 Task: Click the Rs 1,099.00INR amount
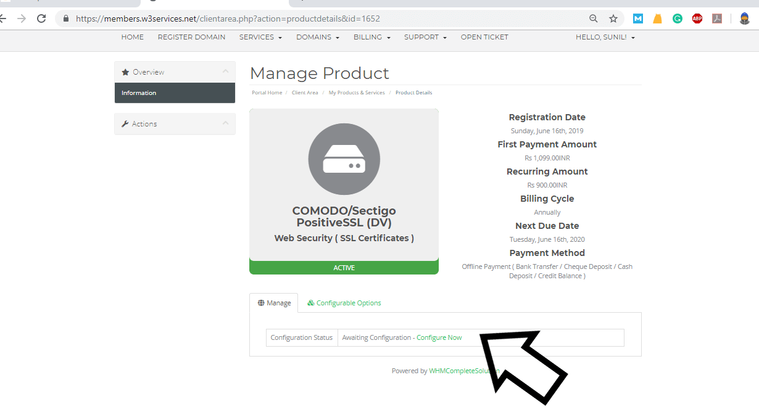pyautogui.click(x=547, y=158)
